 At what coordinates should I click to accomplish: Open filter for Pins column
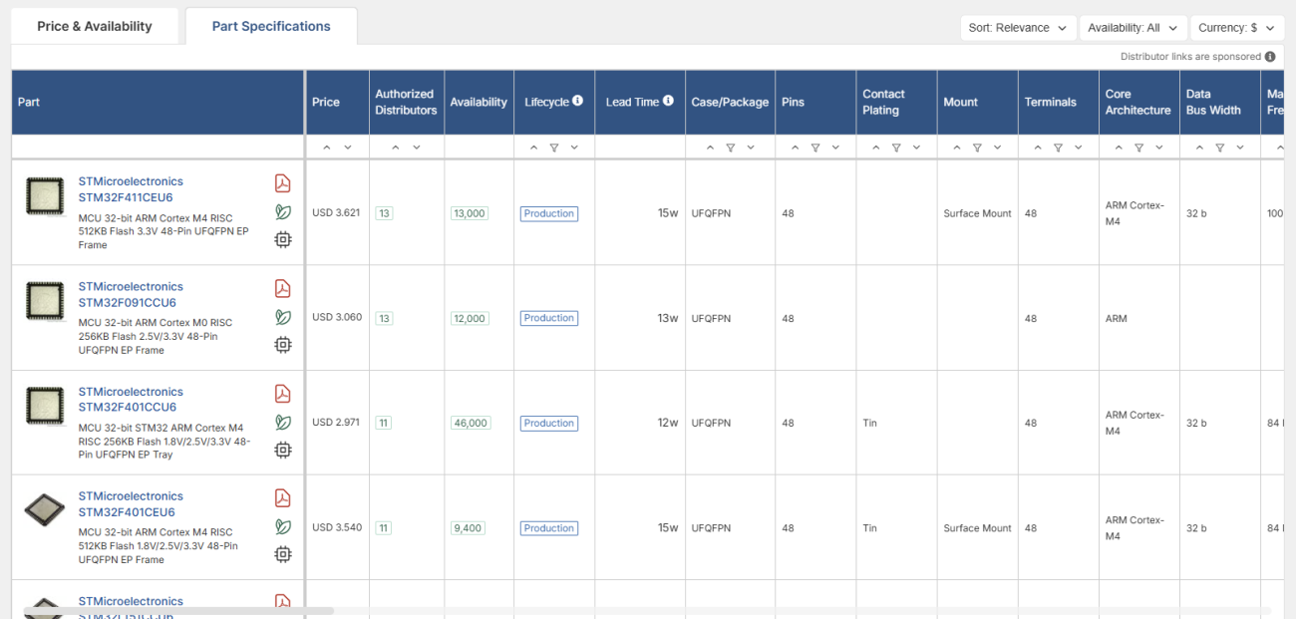click(x=815, y=148)
